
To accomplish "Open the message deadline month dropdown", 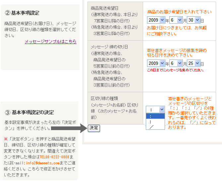I will 175,63.
